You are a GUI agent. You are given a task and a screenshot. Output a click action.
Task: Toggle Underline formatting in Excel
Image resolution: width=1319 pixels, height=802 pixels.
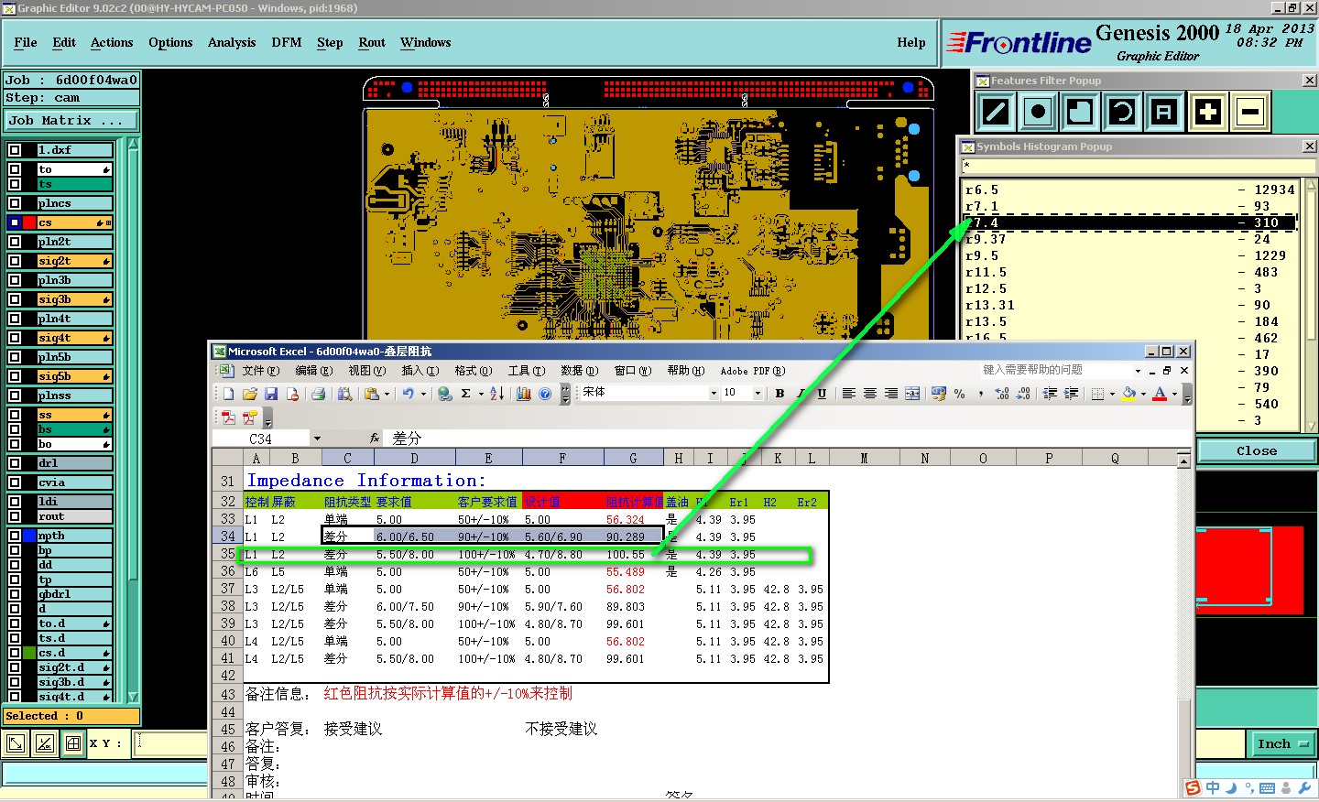(x=822, y=394)
